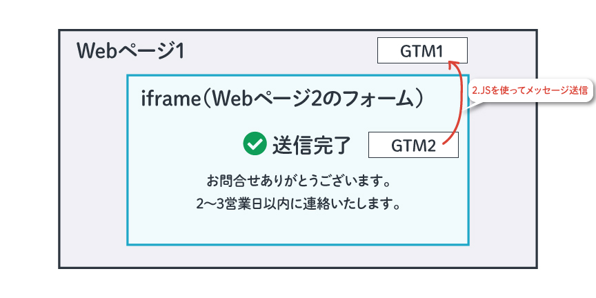The image size is (596, 298).
Task: Click the Webページ1 heading
Action: click(130, 51)
